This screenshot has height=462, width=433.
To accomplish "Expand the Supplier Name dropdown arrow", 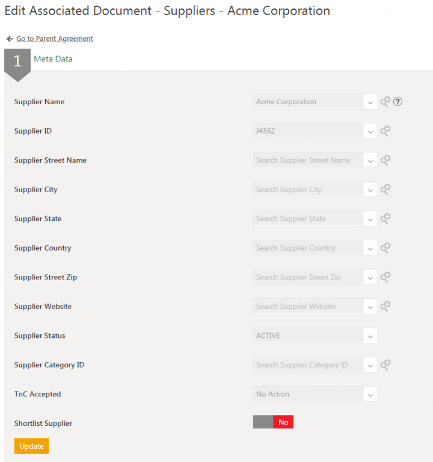I will point(370,102).
